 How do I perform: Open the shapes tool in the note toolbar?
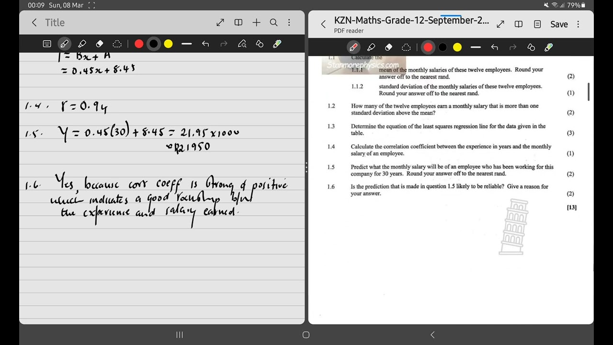click(x=260, y=44)
